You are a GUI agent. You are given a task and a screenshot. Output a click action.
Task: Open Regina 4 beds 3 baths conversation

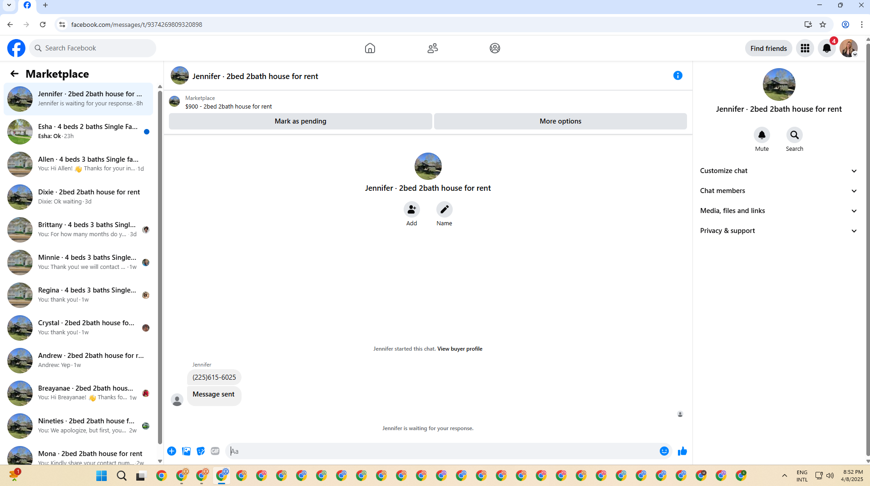click(x=78, y=295)
